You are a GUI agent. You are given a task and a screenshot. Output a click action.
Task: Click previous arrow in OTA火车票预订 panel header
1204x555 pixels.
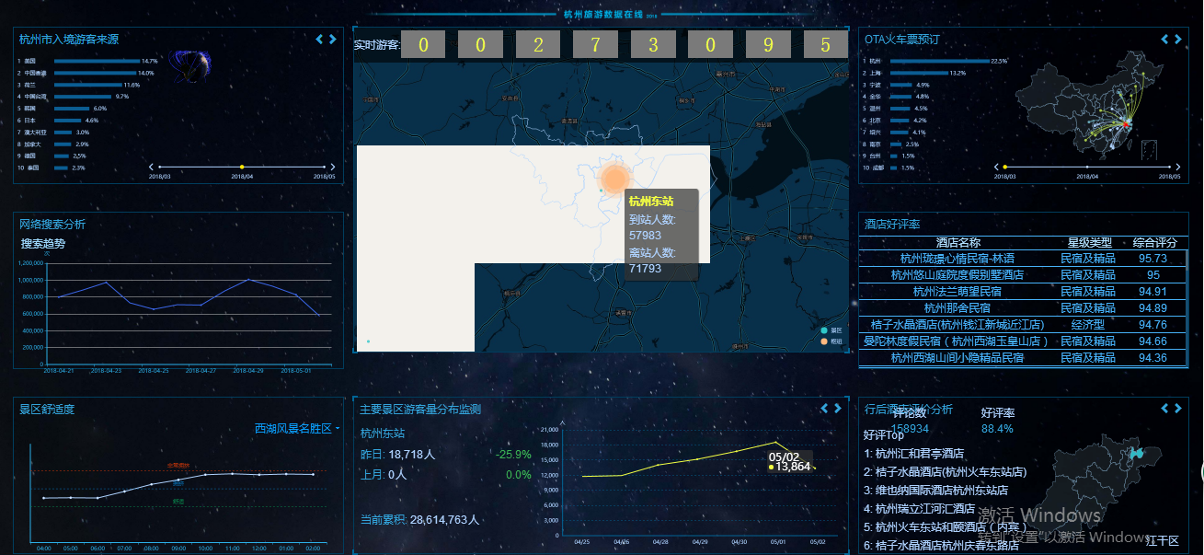pos(1165,40)
